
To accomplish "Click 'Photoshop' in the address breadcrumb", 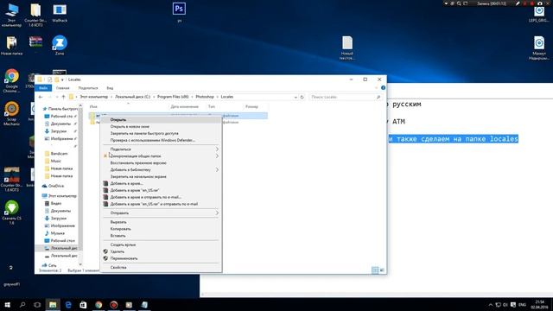I will pyautogui.click(x=205, y=97).
